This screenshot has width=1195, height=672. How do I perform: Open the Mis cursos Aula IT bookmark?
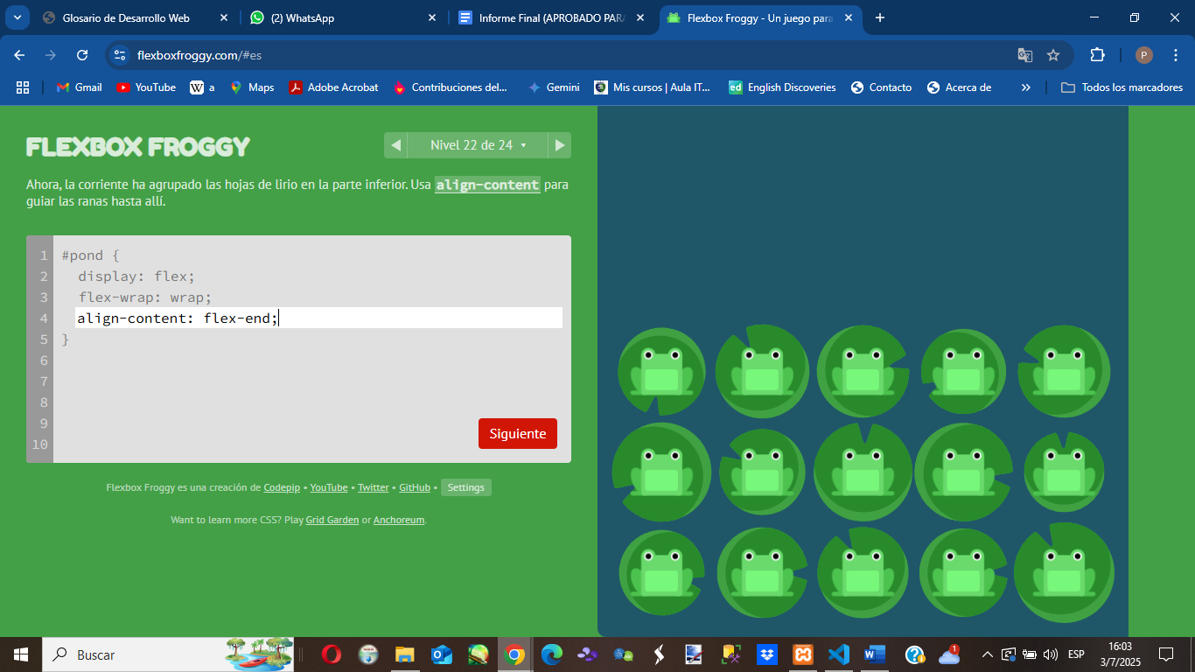tap(653, 87)
